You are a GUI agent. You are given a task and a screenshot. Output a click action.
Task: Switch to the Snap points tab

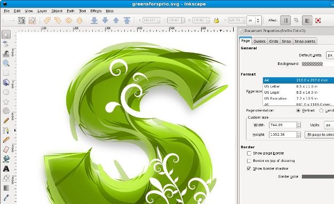coord(305,41)
